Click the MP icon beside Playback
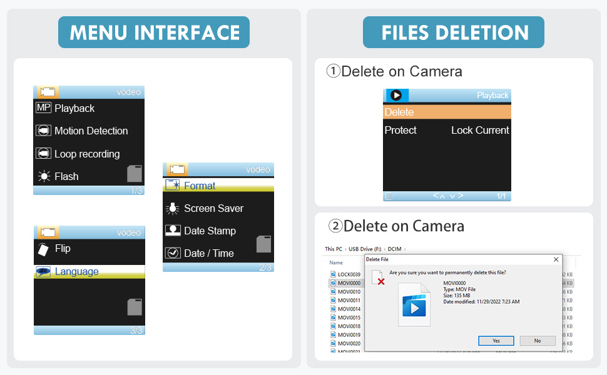This screenshot has width=607, height=375. [x=43, y=108]
